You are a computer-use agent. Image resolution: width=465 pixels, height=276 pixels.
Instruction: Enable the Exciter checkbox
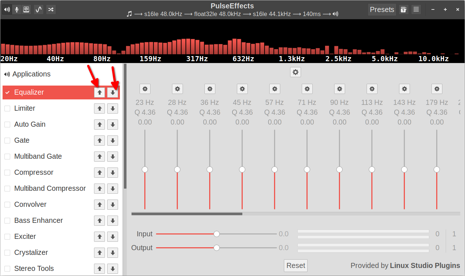coord(7,237)
